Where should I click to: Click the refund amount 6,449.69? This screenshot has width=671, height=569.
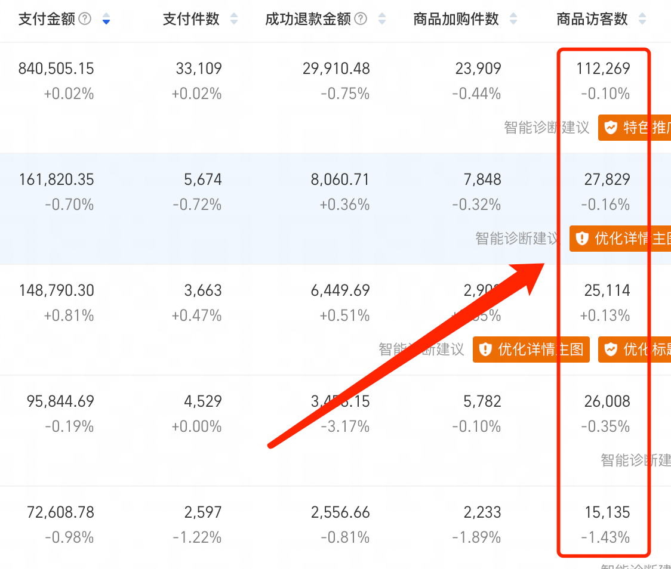pos(340,290)
